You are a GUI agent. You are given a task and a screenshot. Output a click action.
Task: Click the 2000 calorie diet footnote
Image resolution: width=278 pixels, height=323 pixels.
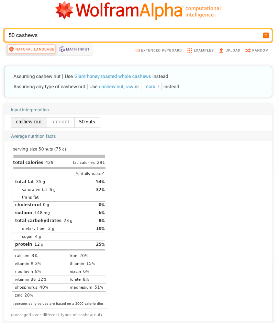[58, 304]
